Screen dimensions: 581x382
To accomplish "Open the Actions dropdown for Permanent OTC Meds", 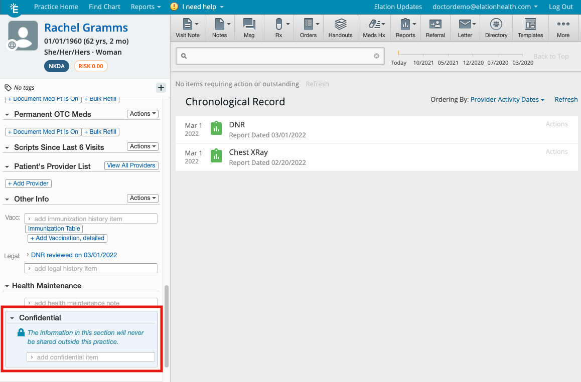I will point(142,114).
